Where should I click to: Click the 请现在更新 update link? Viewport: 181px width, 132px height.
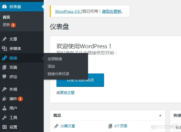pos(112,11)
